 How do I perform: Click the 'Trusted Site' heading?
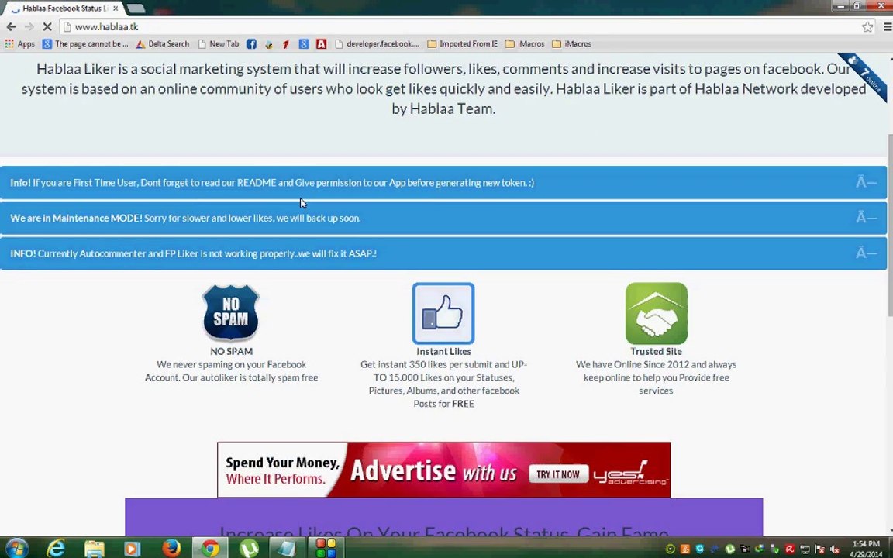pyautogui.click(x=656, y=351)
